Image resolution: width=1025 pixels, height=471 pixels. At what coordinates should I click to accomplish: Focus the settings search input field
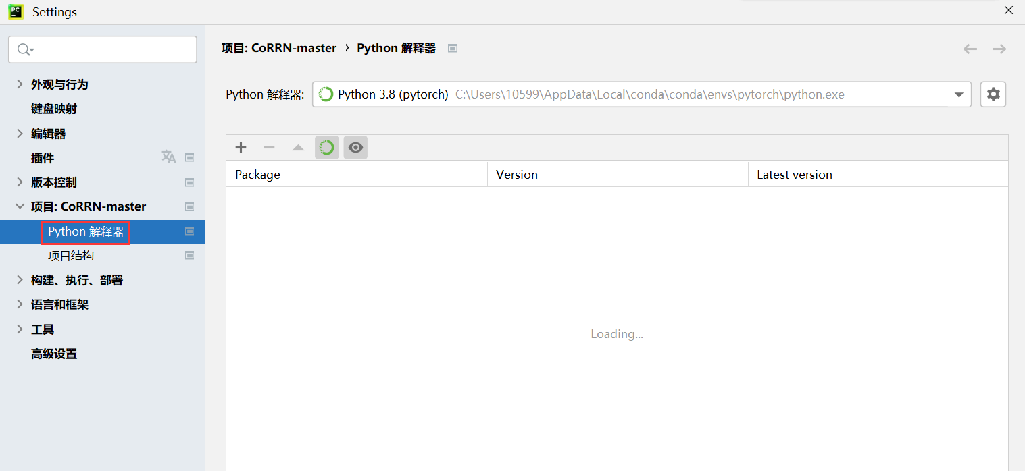[103, 49]
